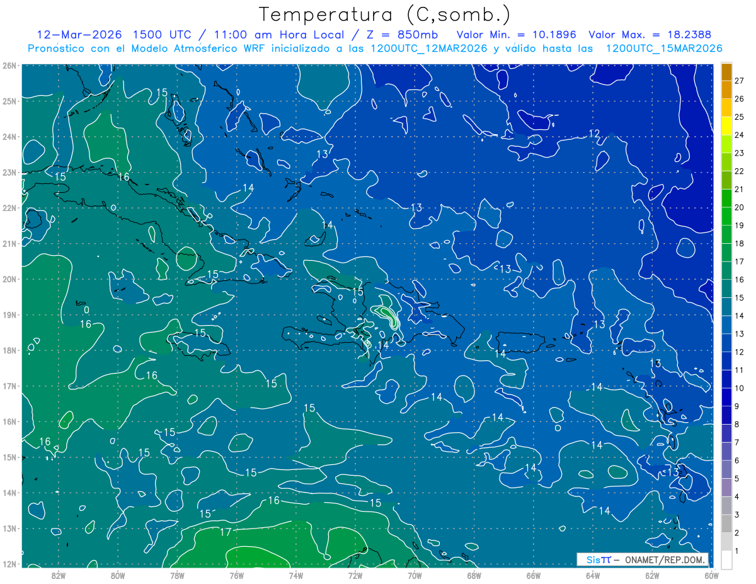This screenshot has height=584, width=756.
Task: Pick the bright yellow swatch in color scale
Action: (x=726, y=127)
